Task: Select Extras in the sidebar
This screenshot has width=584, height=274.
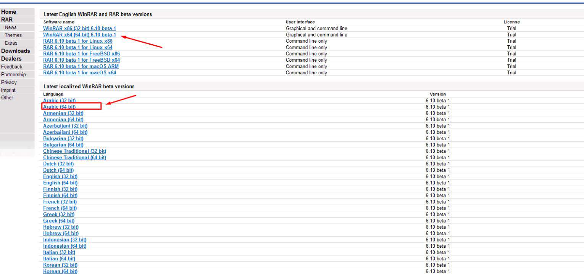Action: click(x=11, y=43)
